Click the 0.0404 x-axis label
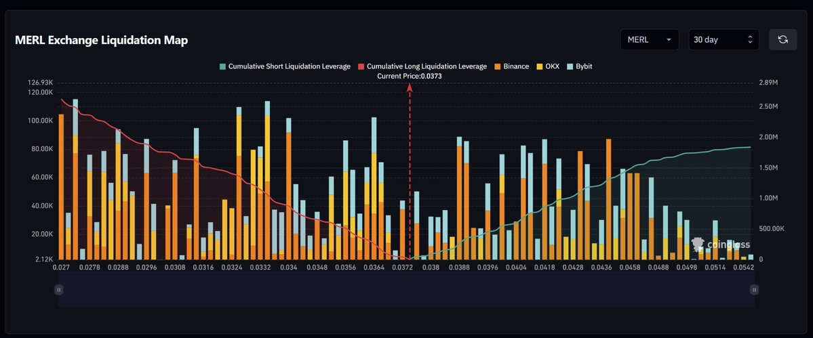Image resolution: width=813 pixels, height=338 pixels. (516, 268)
